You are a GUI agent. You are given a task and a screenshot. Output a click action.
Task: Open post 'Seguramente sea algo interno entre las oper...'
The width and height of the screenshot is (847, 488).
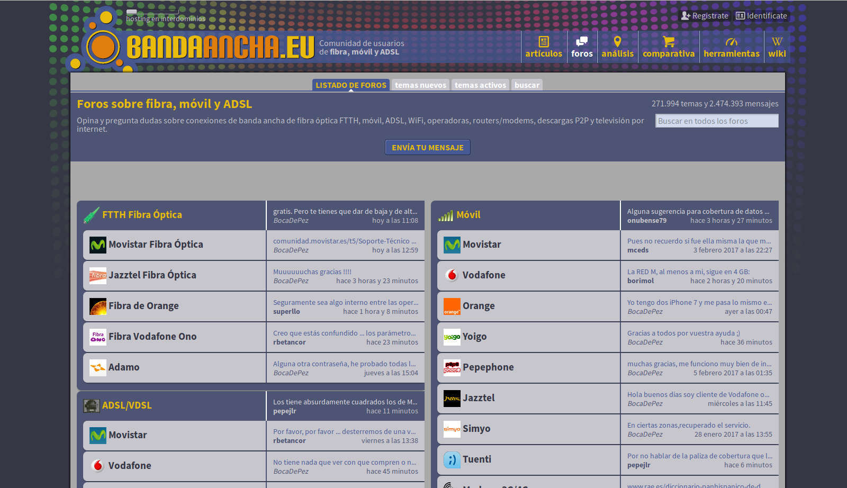click(346, 302)
